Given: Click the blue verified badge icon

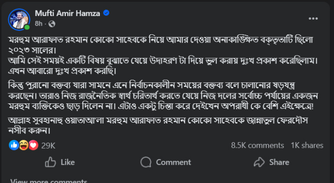Looking at the screenshot, I should tap(106, 13).
